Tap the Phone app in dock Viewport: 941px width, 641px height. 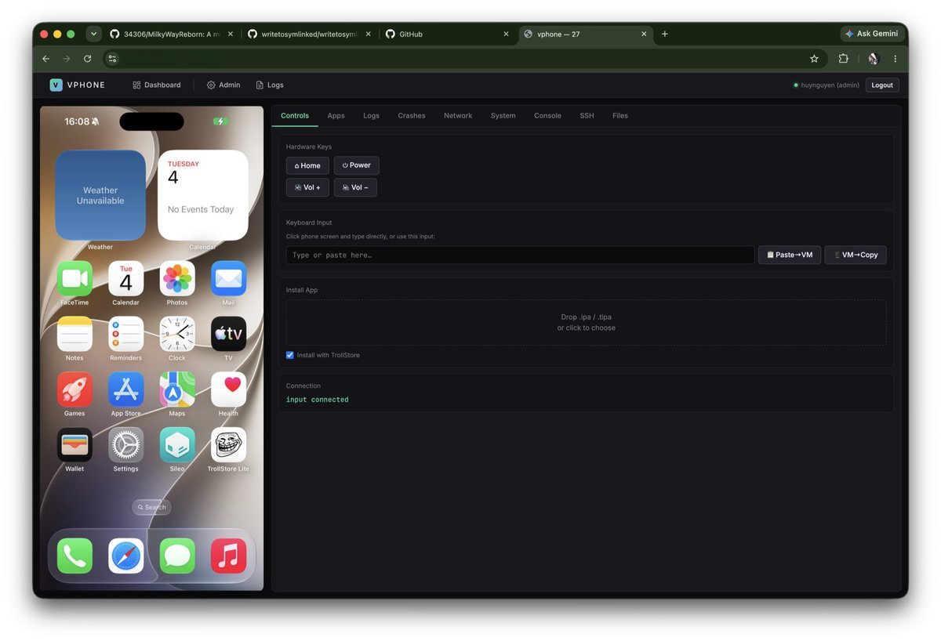click(x=74, y=556)
